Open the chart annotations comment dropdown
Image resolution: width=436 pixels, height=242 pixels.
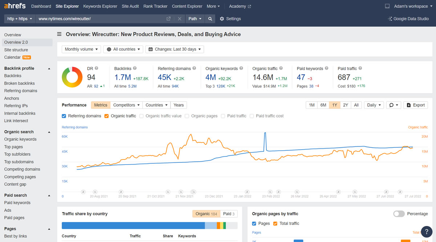coord(393,105)
